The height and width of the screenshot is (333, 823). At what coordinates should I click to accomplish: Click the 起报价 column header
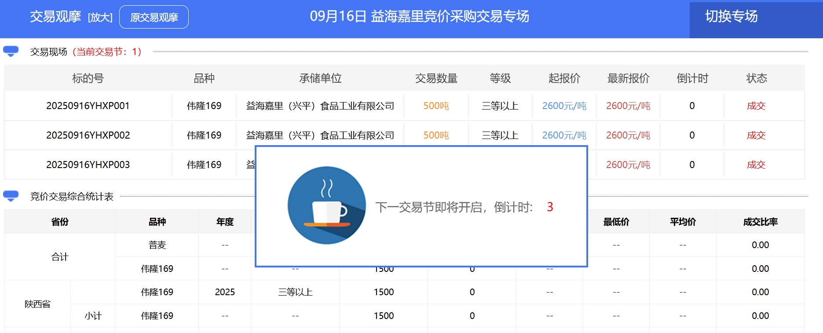tap(564, 78)
